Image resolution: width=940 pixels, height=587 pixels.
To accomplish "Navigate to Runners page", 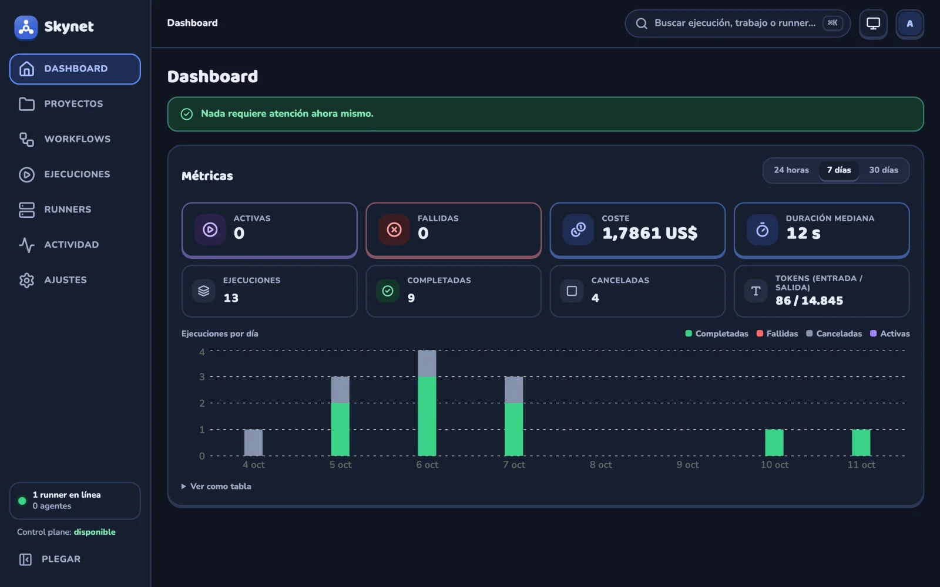I will (75, 210).
